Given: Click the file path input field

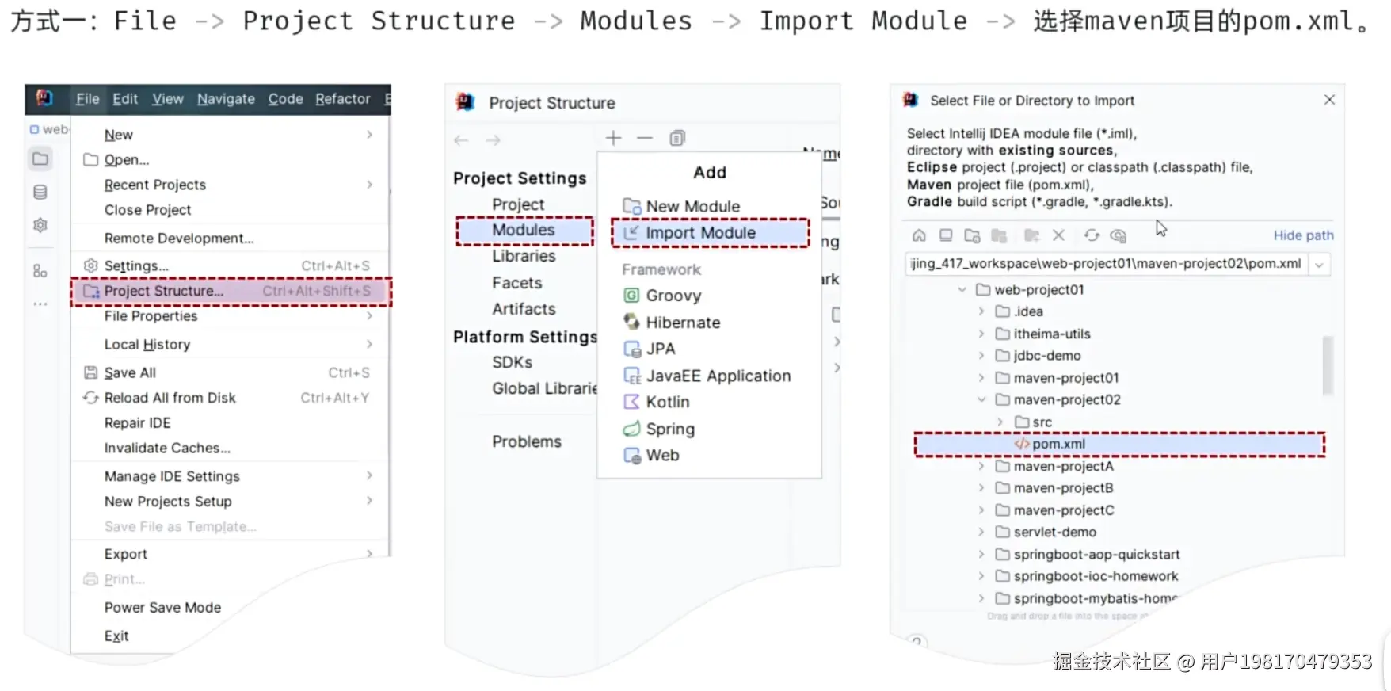Looking at the screenshot, I should [1107, 264].
